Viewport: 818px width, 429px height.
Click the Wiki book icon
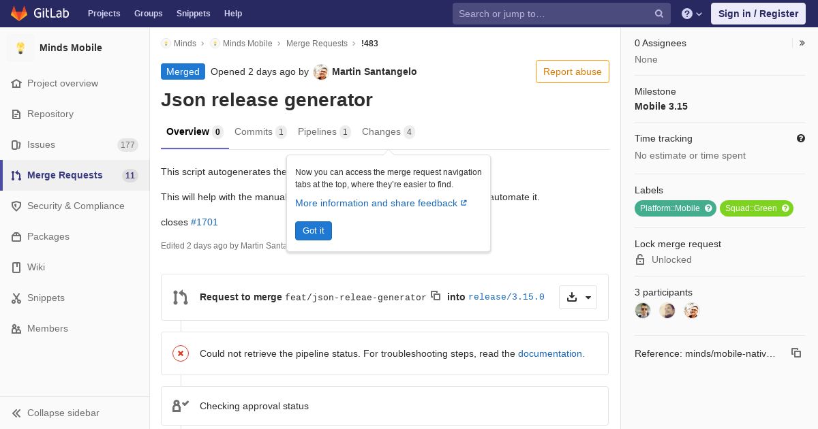[16, 267]
